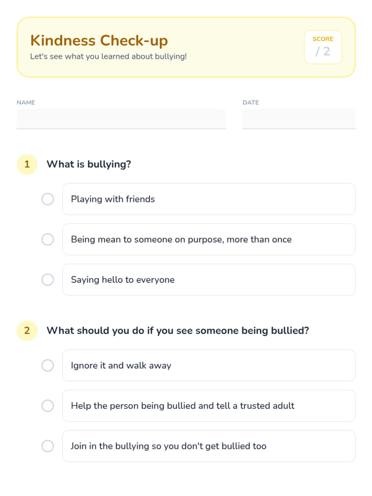
Task: Click the Score box showing "/ 2"
Action: point(323,47)
